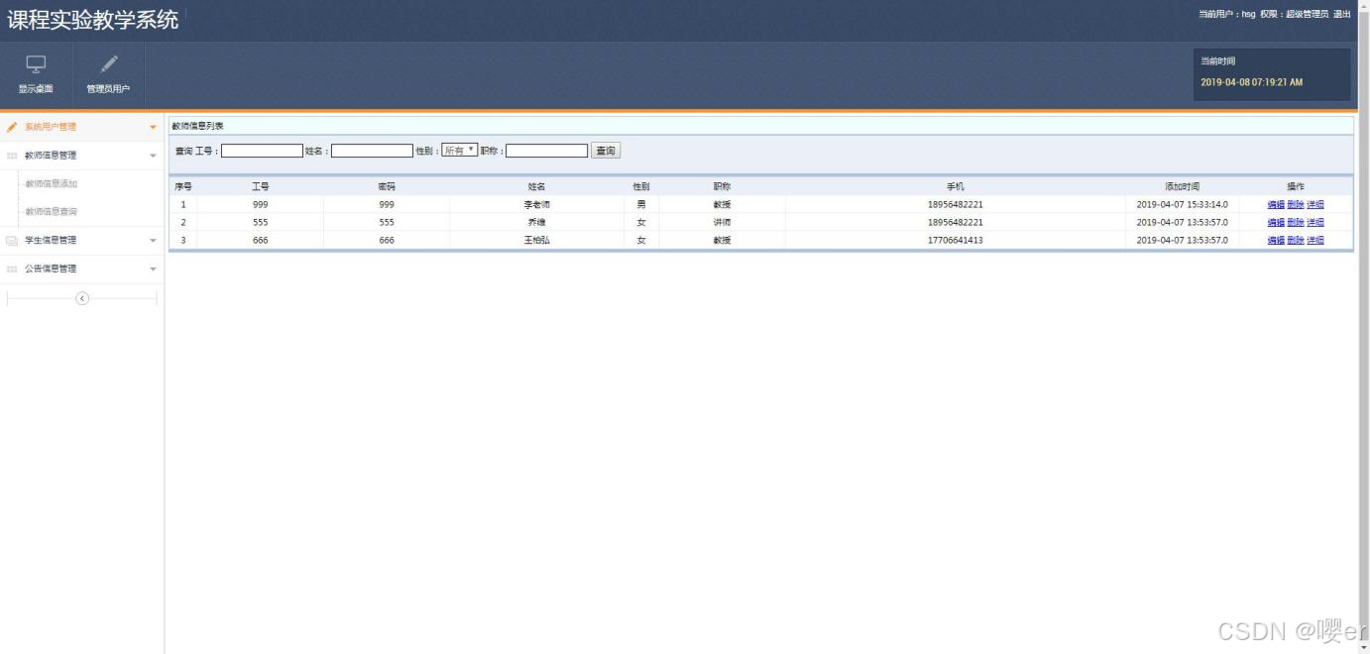Click the 添加时间 column header

pos(1183,186)
